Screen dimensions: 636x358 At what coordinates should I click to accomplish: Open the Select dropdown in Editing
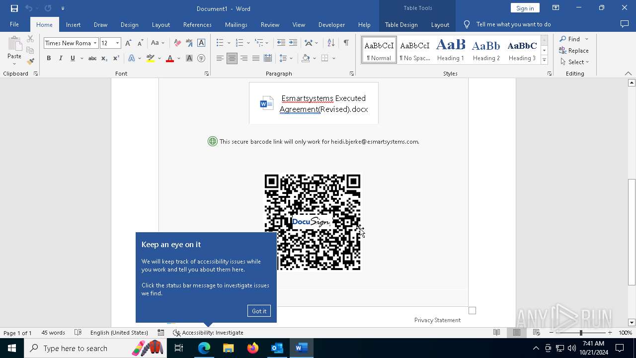click(574, 62)
